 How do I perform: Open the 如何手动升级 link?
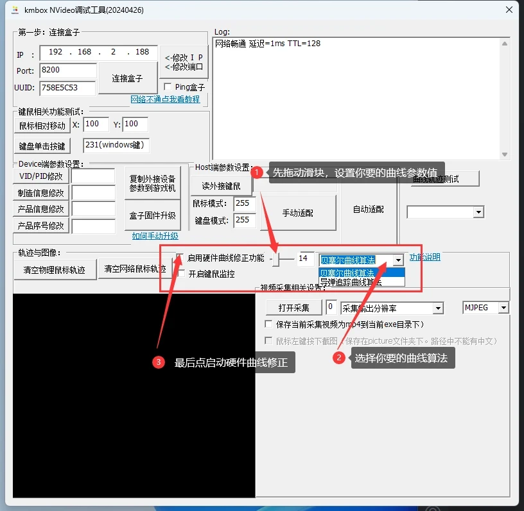pyautogui.click(x=155, y=236)
